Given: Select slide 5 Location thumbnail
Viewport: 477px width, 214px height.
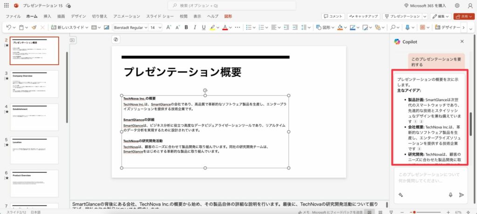Looking at the screenshot, I should (x=34, y=150).
